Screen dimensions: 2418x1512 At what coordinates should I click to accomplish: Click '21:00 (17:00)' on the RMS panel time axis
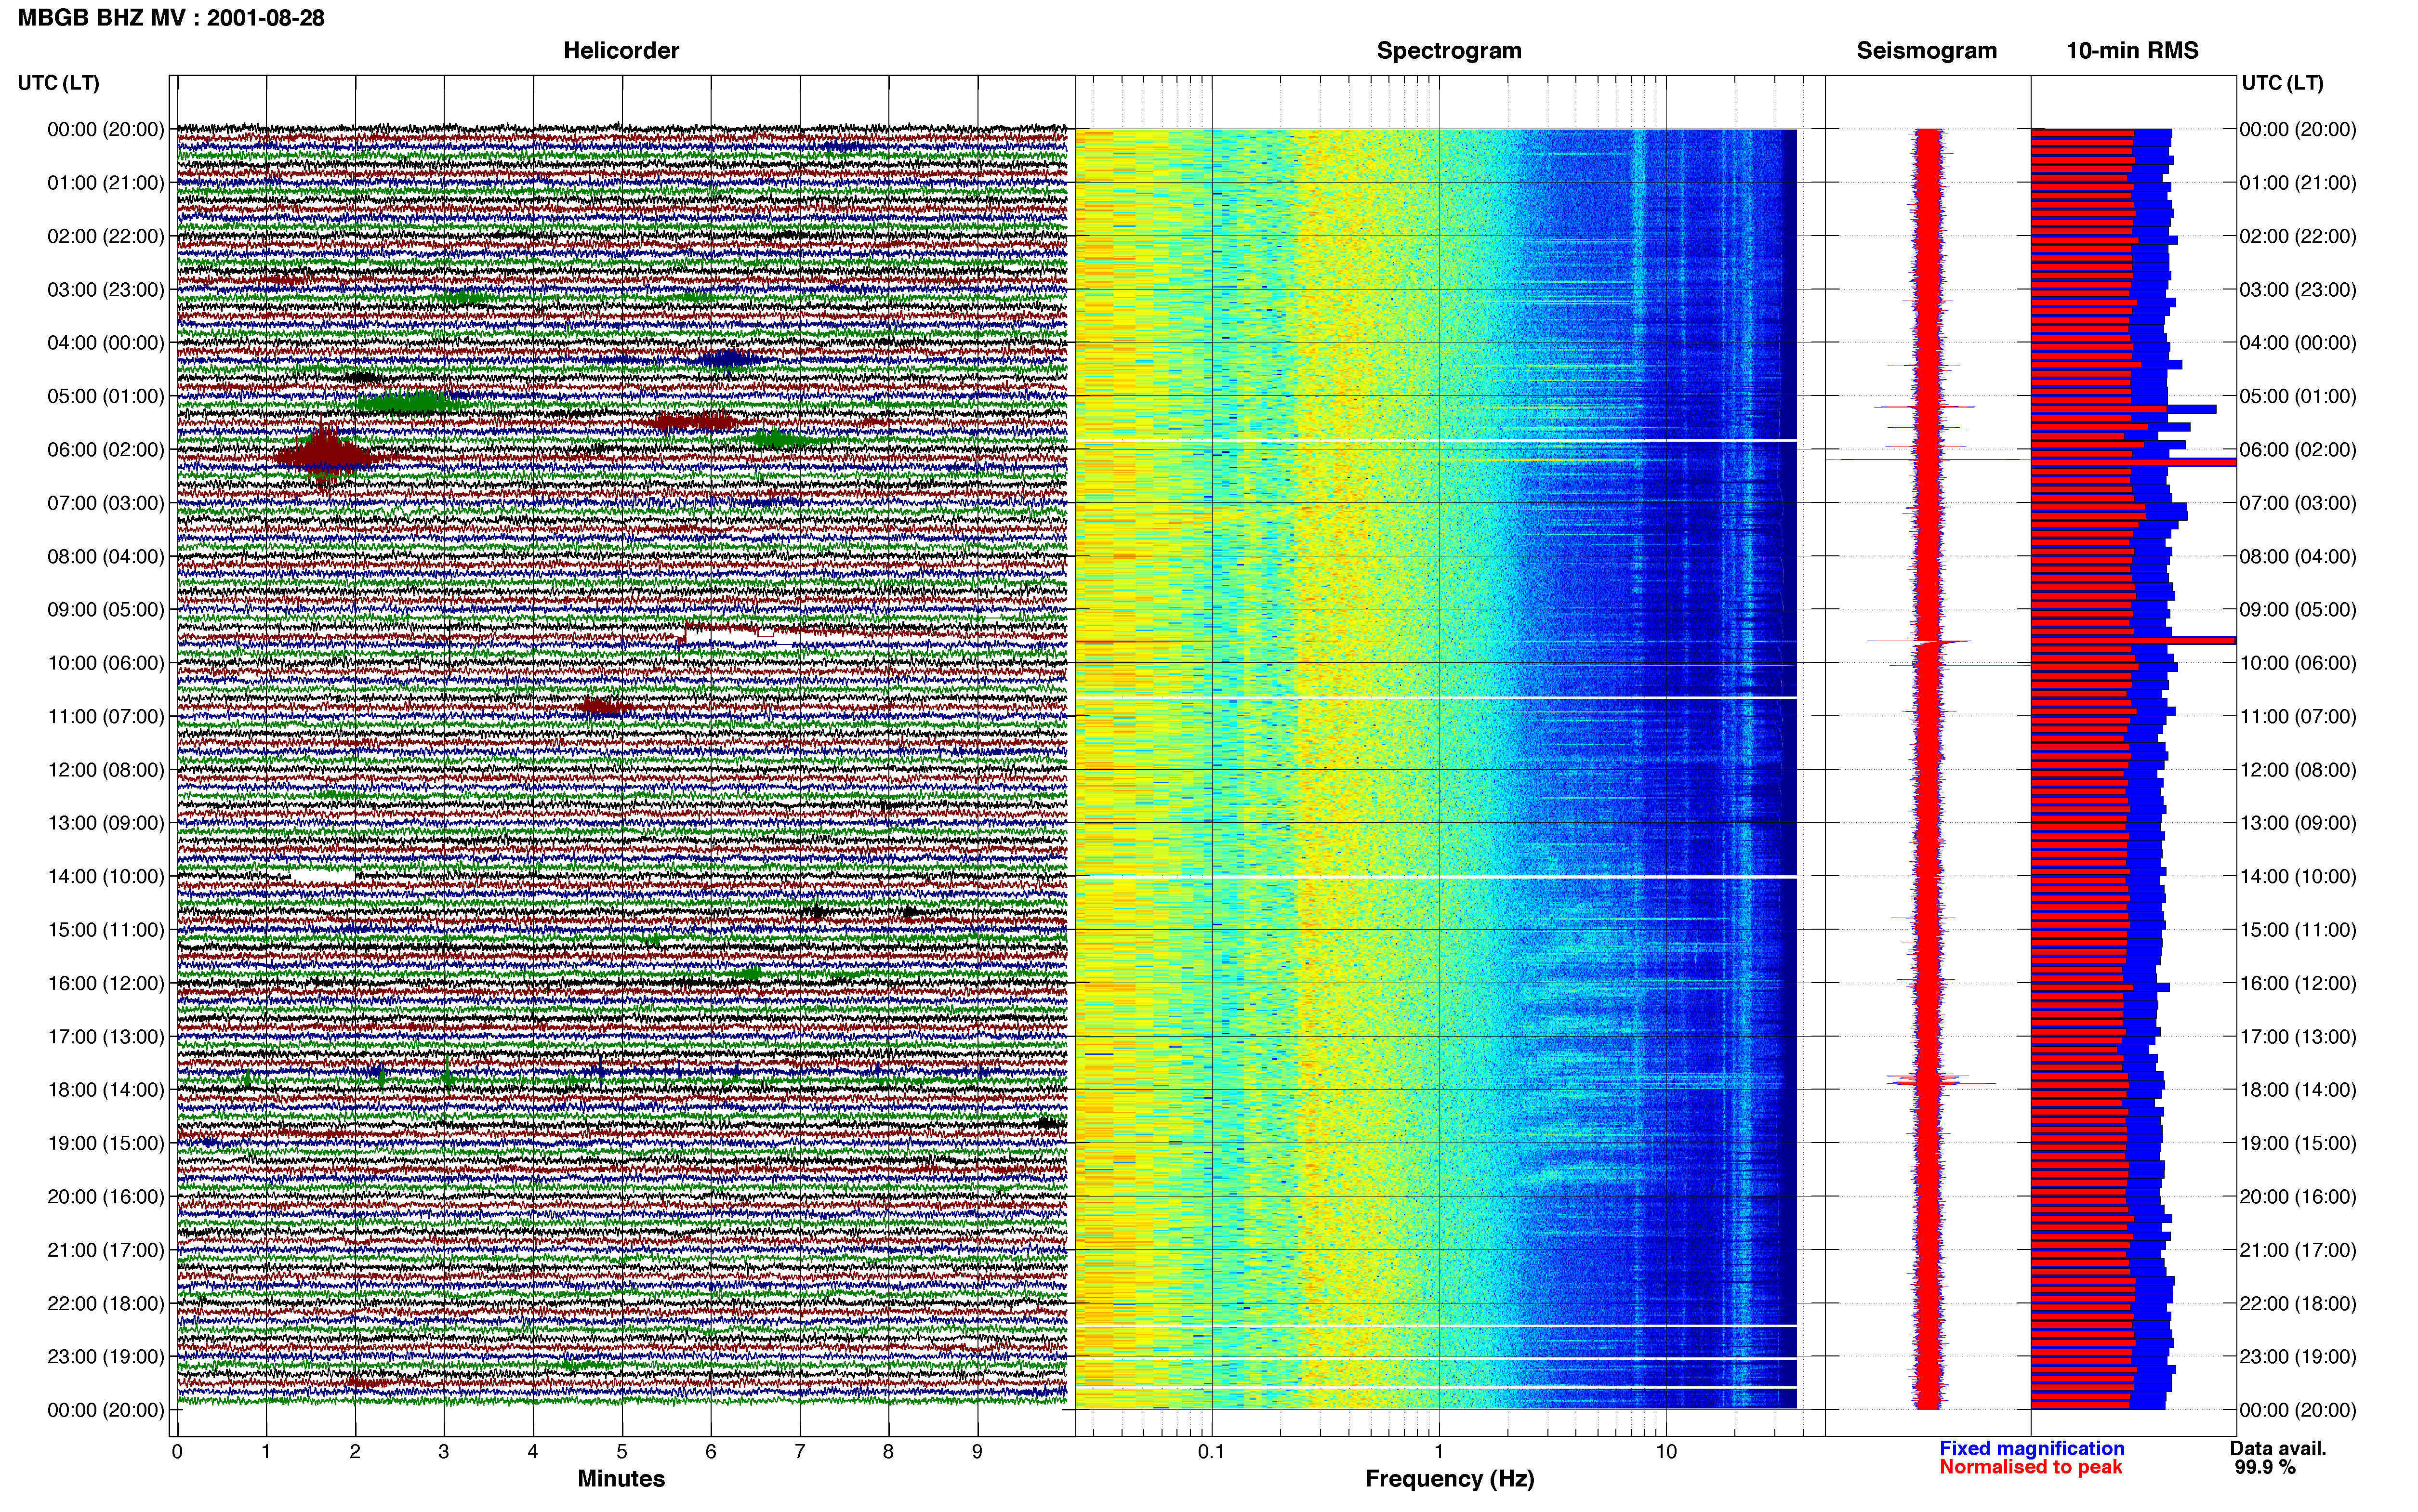[x=2298, y=1250]
